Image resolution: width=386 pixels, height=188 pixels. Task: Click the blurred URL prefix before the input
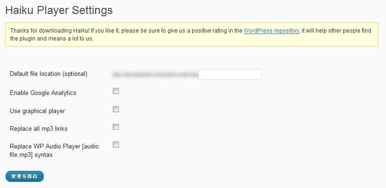point(155,74)
